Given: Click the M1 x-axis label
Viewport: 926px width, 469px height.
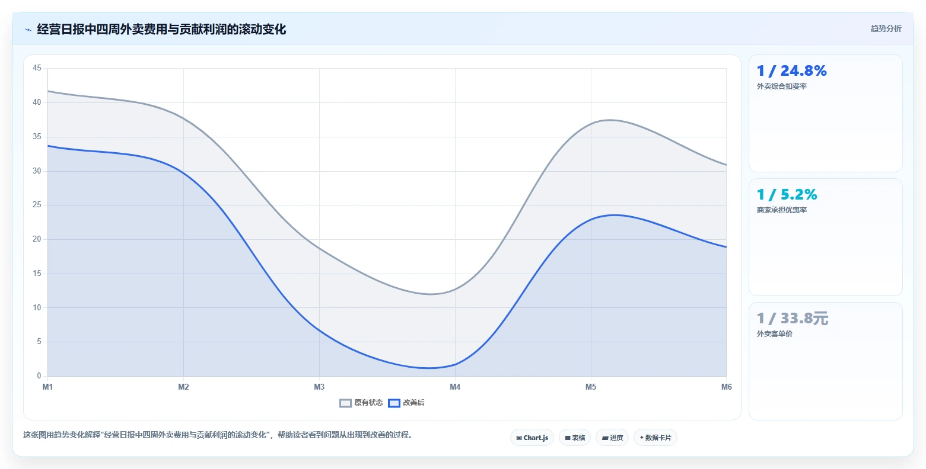Looking at the screenshot, I should (x=47, y=387).
